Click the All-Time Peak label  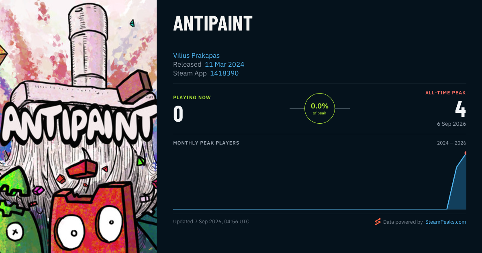(445, 93)
